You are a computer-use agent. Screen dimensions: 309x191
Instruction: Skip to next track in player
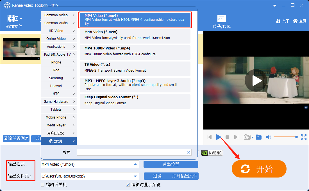tap(236, 137)
